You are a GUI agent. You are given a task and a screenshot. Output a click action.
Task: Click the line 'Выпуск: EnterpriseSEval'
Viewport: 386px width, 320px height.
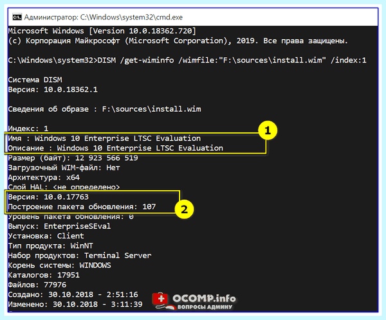coord(59,226)
